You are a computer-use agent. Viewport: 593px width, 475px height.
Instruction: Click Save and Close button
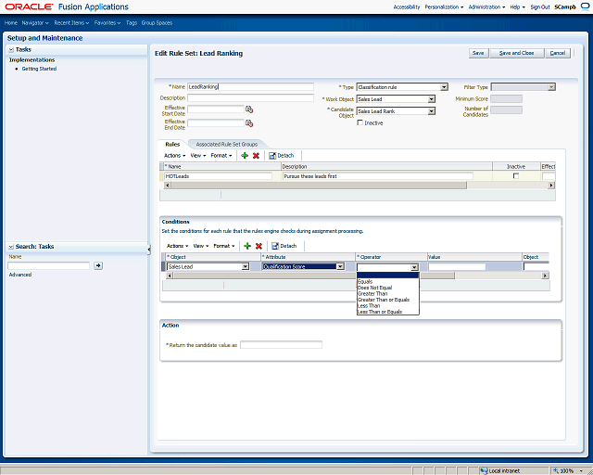[x=517, y=53]
